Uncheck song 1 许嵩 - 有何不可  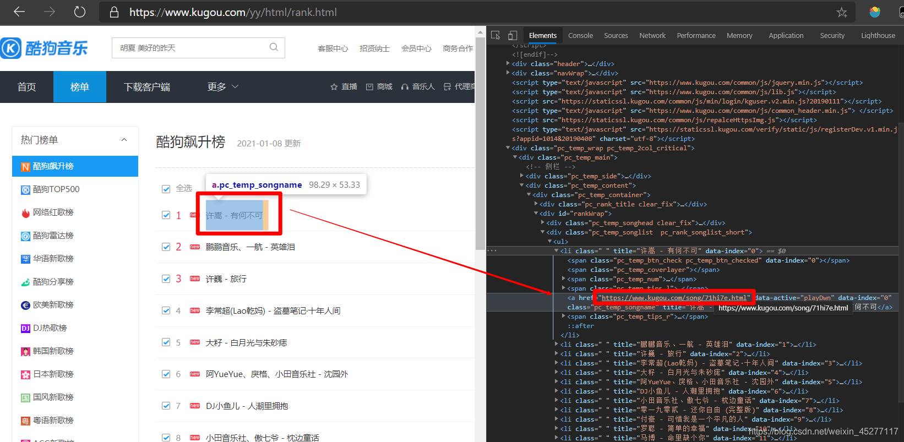[x=166, y=215]
